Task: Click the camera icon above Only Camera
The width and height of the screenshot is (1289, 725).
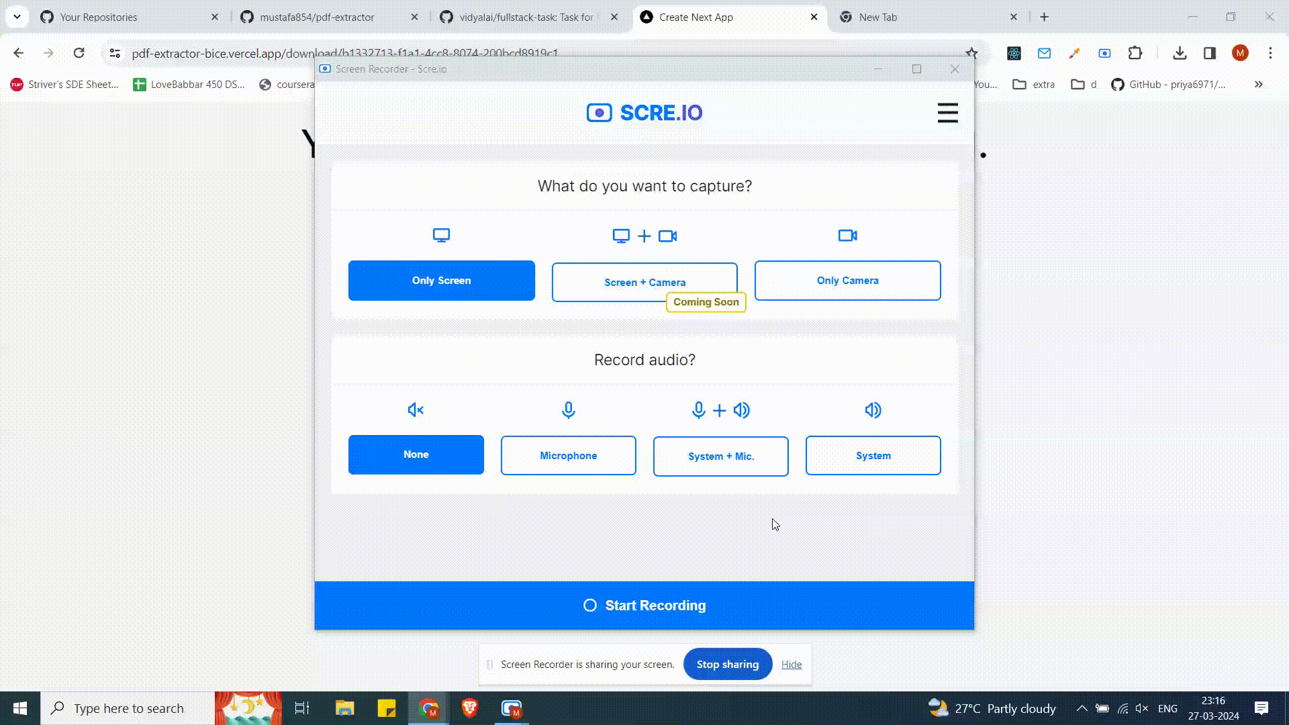Action: pyautogui.click(x=847, y=236)
